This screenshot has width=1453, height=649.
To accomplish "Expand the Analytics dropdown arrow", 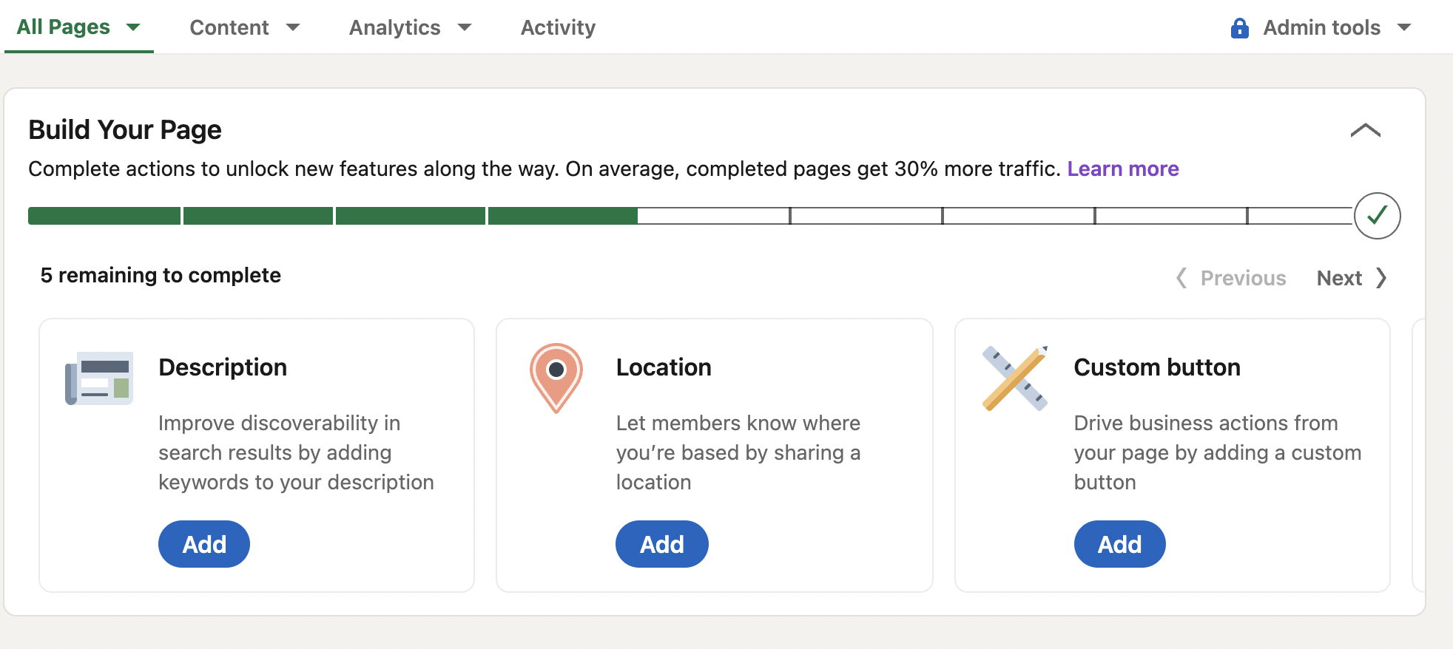I will (x=465, y=27).
